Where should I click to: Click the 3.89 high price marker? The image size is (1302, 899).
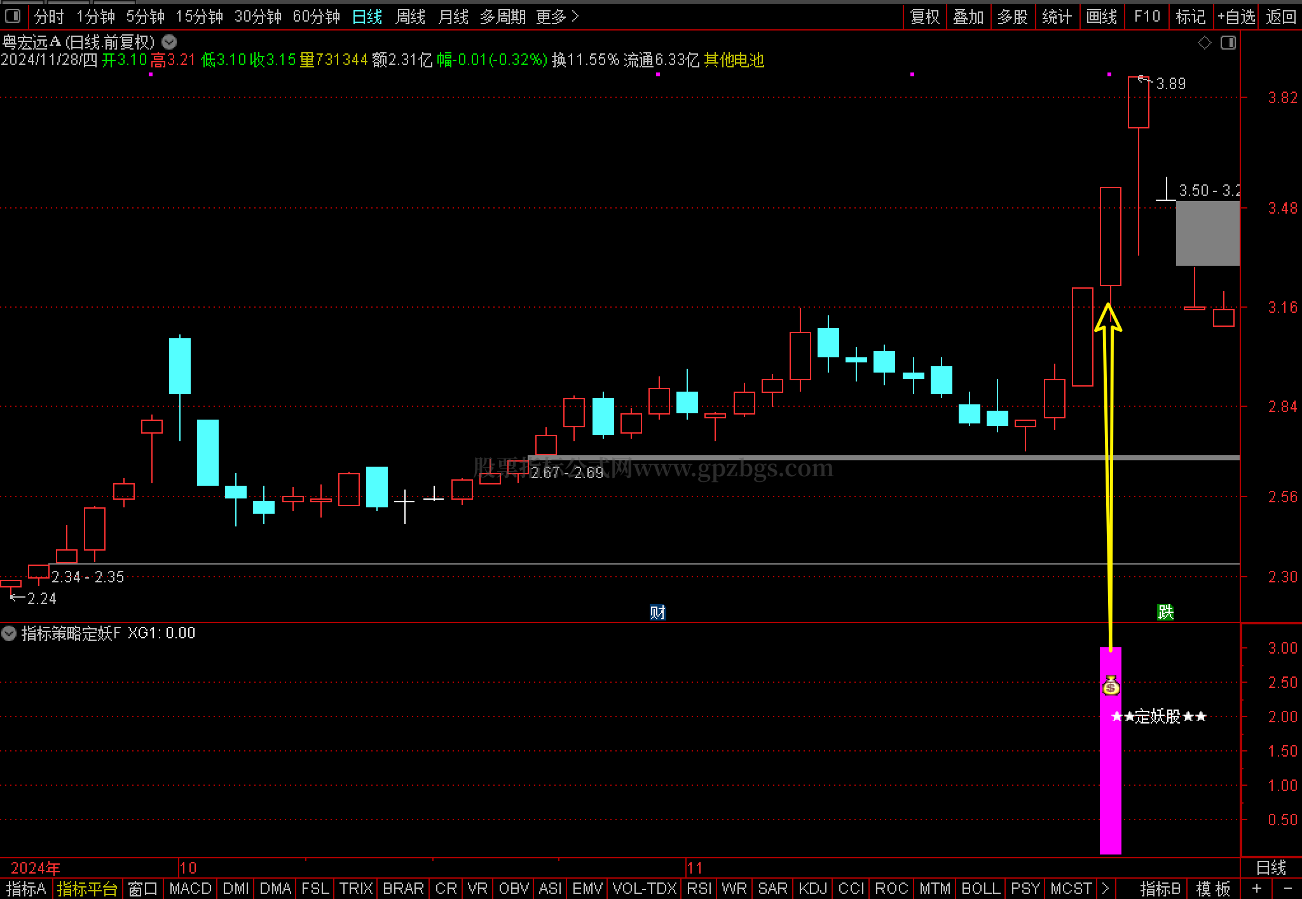point(1170,83)
